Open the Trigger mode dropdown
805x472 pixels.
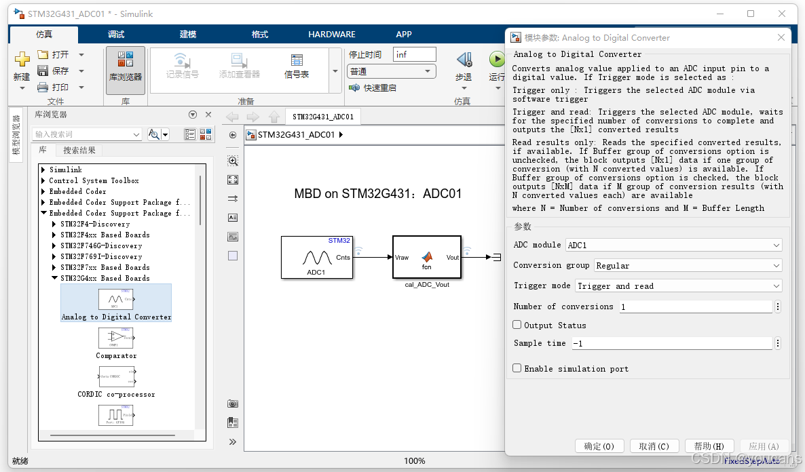[x=678, y=286]
